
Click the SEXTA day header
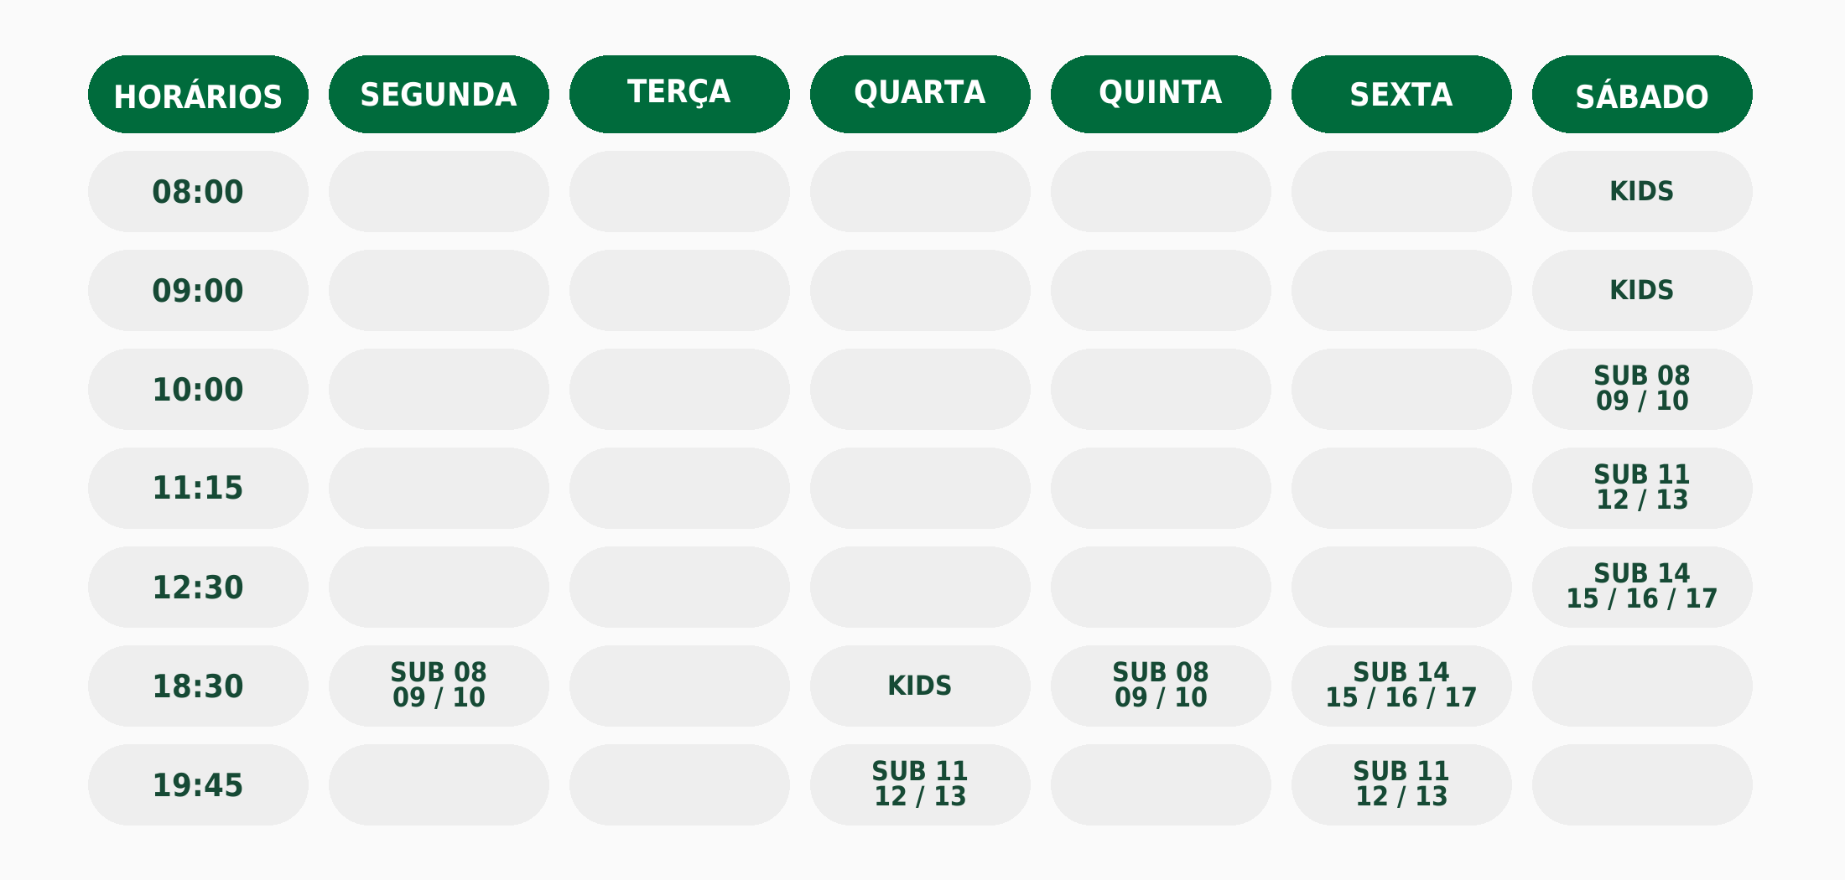pos(1401,95)
